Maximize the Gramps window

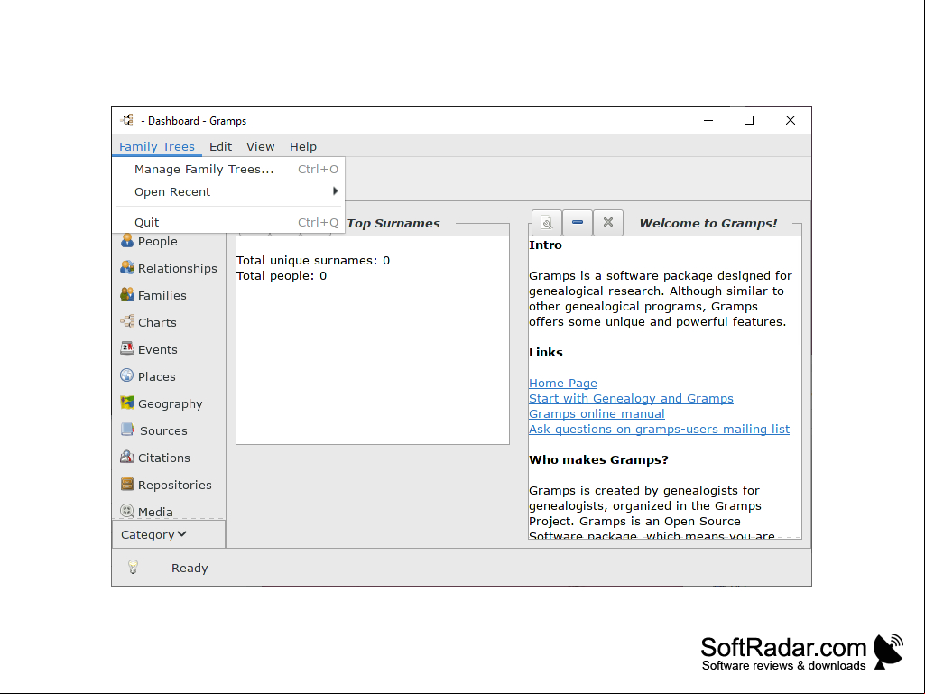[x=749, y=120]
